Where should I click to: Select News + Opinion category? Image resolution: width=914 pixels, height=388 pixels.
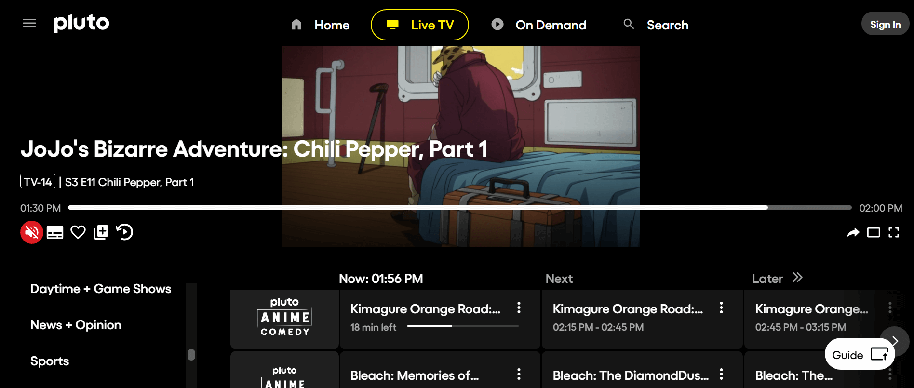click(76, 325)
